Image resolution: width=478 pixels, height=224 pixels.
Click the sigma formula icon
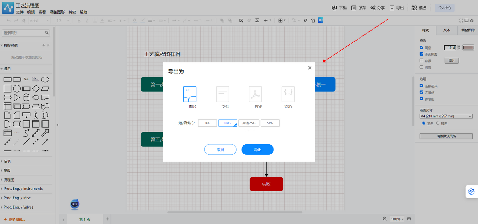257,20
